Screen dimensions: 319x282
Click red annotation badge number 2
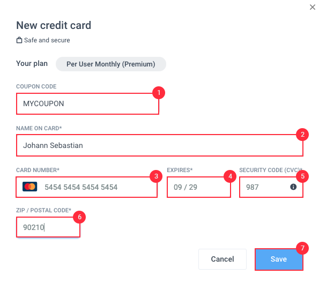[302, 135]
